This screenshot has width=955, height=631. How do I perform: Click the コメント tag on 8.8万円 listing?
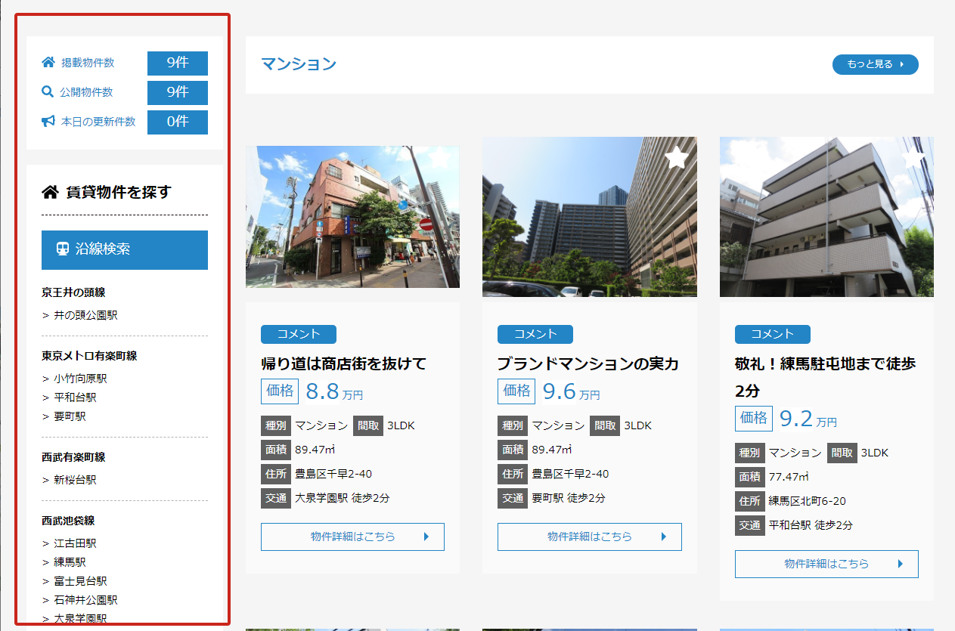298,334
